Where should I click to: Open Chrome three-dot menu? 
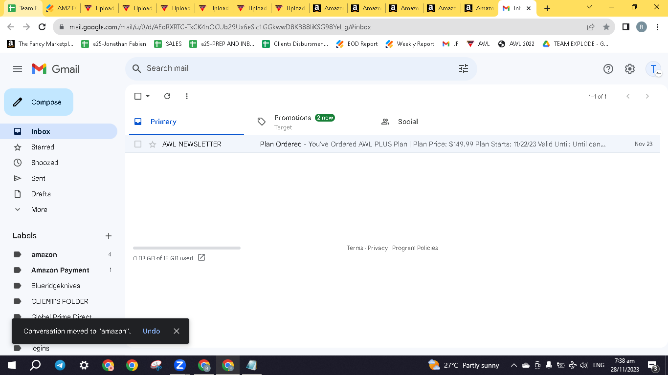658,27
